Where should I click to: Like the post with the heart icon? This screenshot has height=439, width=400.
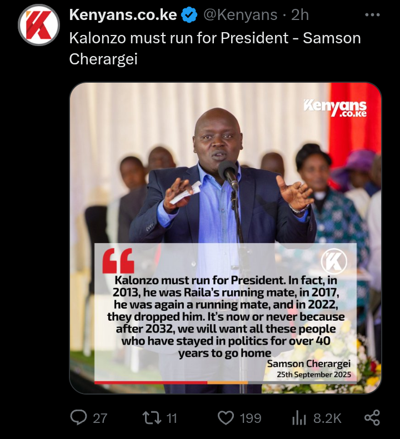tap(226, 418)
